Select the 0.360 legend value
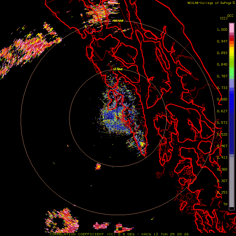The width and height of the screenshot is (236, 236). tap(222, 169)
